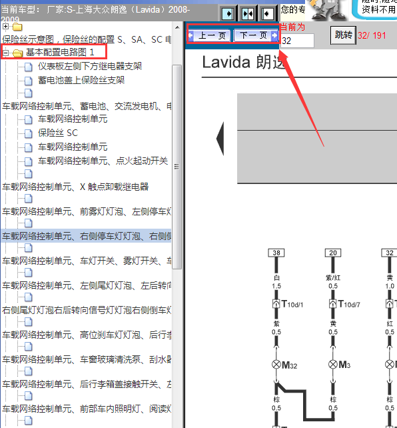Select 车载网络控制单元、车灯开关、雾灯开关 entry
The height and width of the screenshot is (428, 397).
87,261
